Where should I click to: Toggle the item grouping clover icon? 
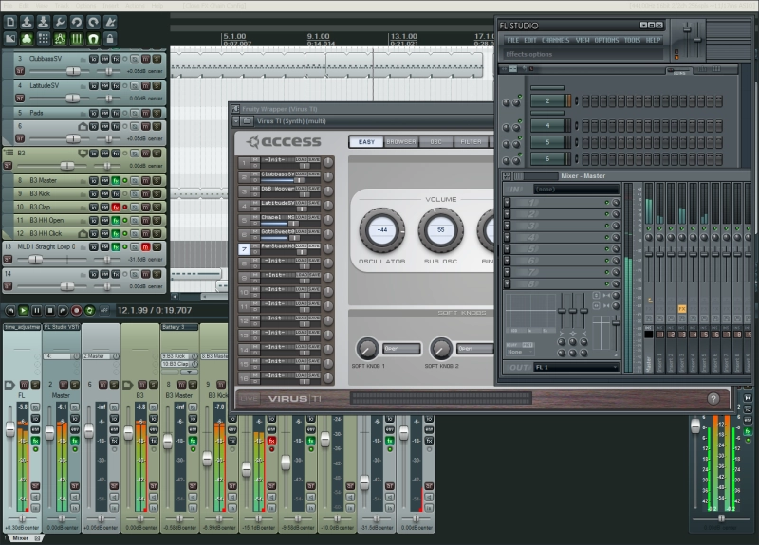coord(27,39)
